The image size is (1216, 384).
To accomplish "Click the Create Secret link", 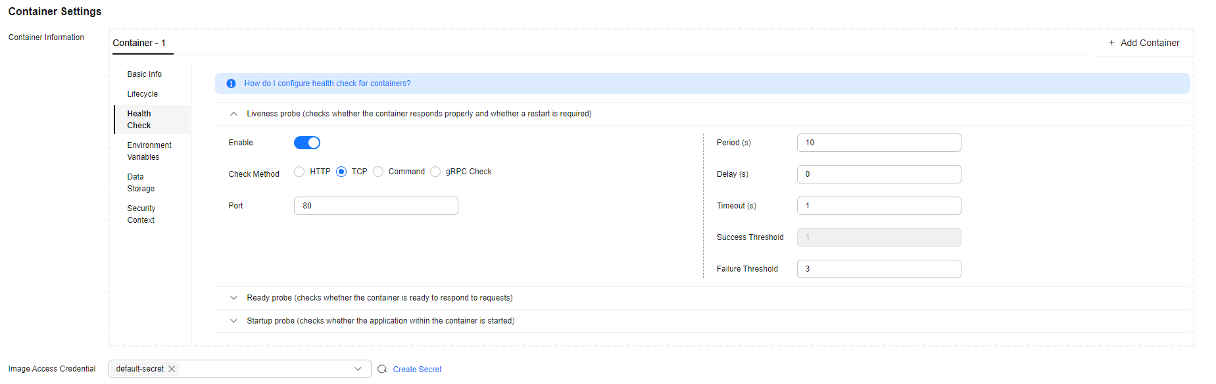I will click(418, 370).
